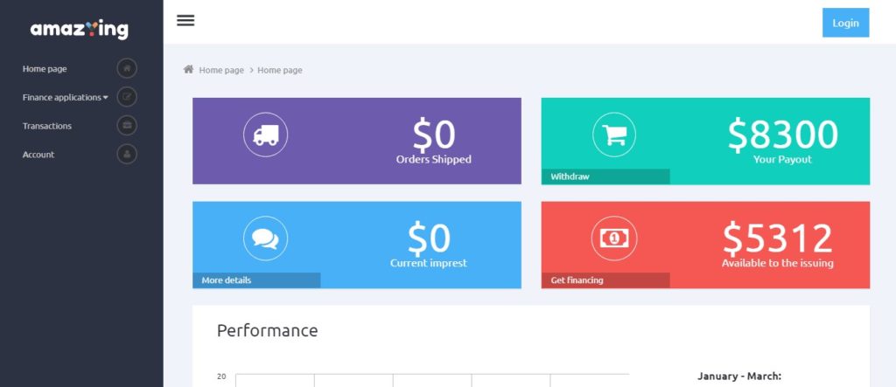This screenshot has width=896, height=387.
Task: Click the amazying logo
Action: click(x=80, y=29)
